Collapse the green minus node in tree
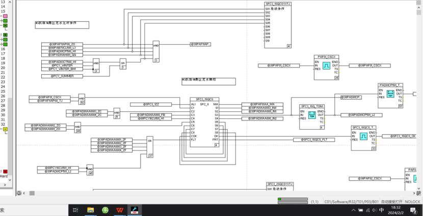The width and height of the screenshot is (423, 216). click(x=6, y=25)
